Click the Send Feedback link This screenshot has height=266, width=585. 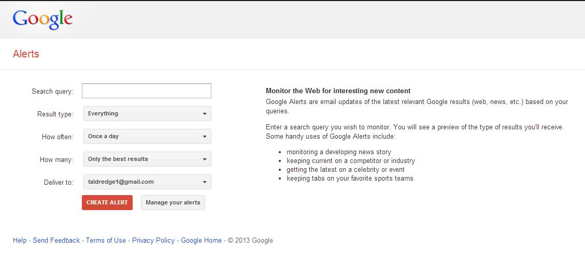tap(56, 240)
